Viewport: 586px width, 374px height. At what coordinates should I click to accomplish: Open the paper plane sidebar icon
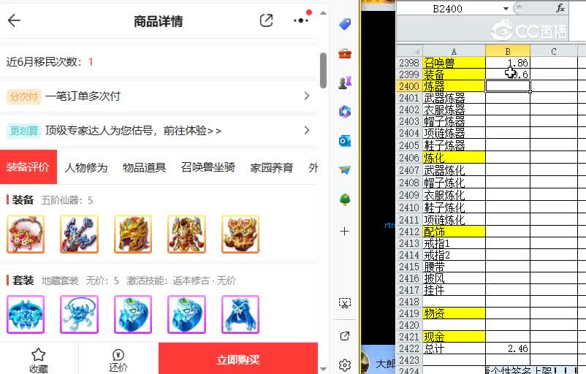[345, 170]
